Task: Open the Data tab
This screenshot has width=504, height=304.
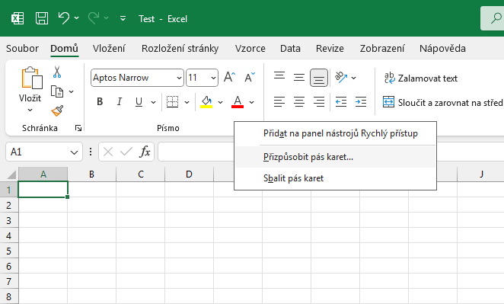Action: coord(290,48)
